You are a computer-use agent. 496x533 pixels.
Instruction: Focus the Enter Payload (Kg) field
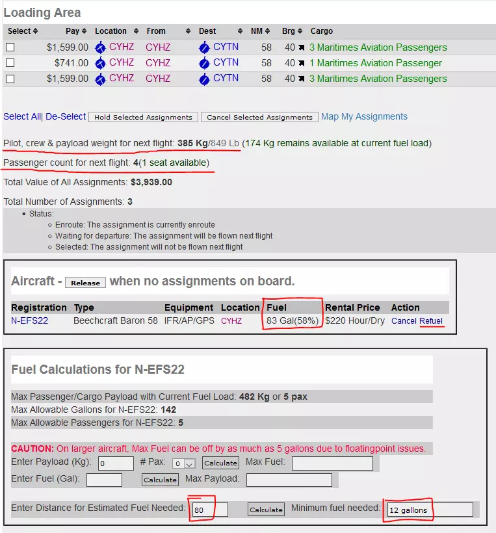pyautogui.click(x=116, y=463)
